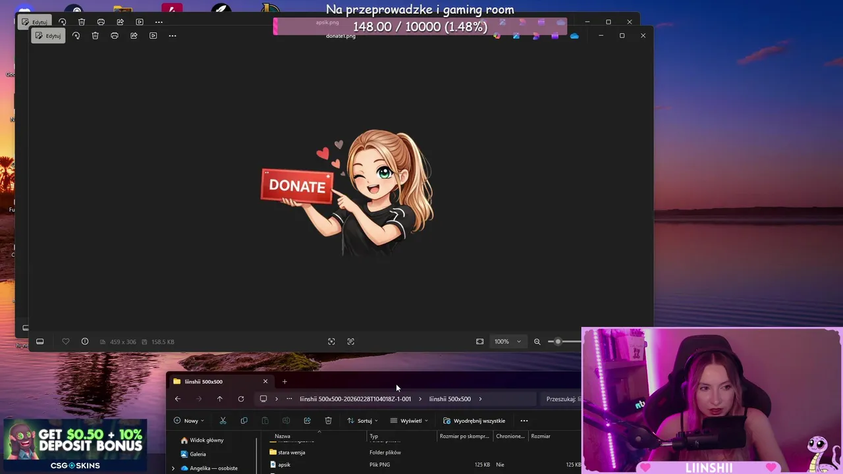The image size is (843, 474).
Task: Add a new File Explorer tab
Action: pos(285,381)
